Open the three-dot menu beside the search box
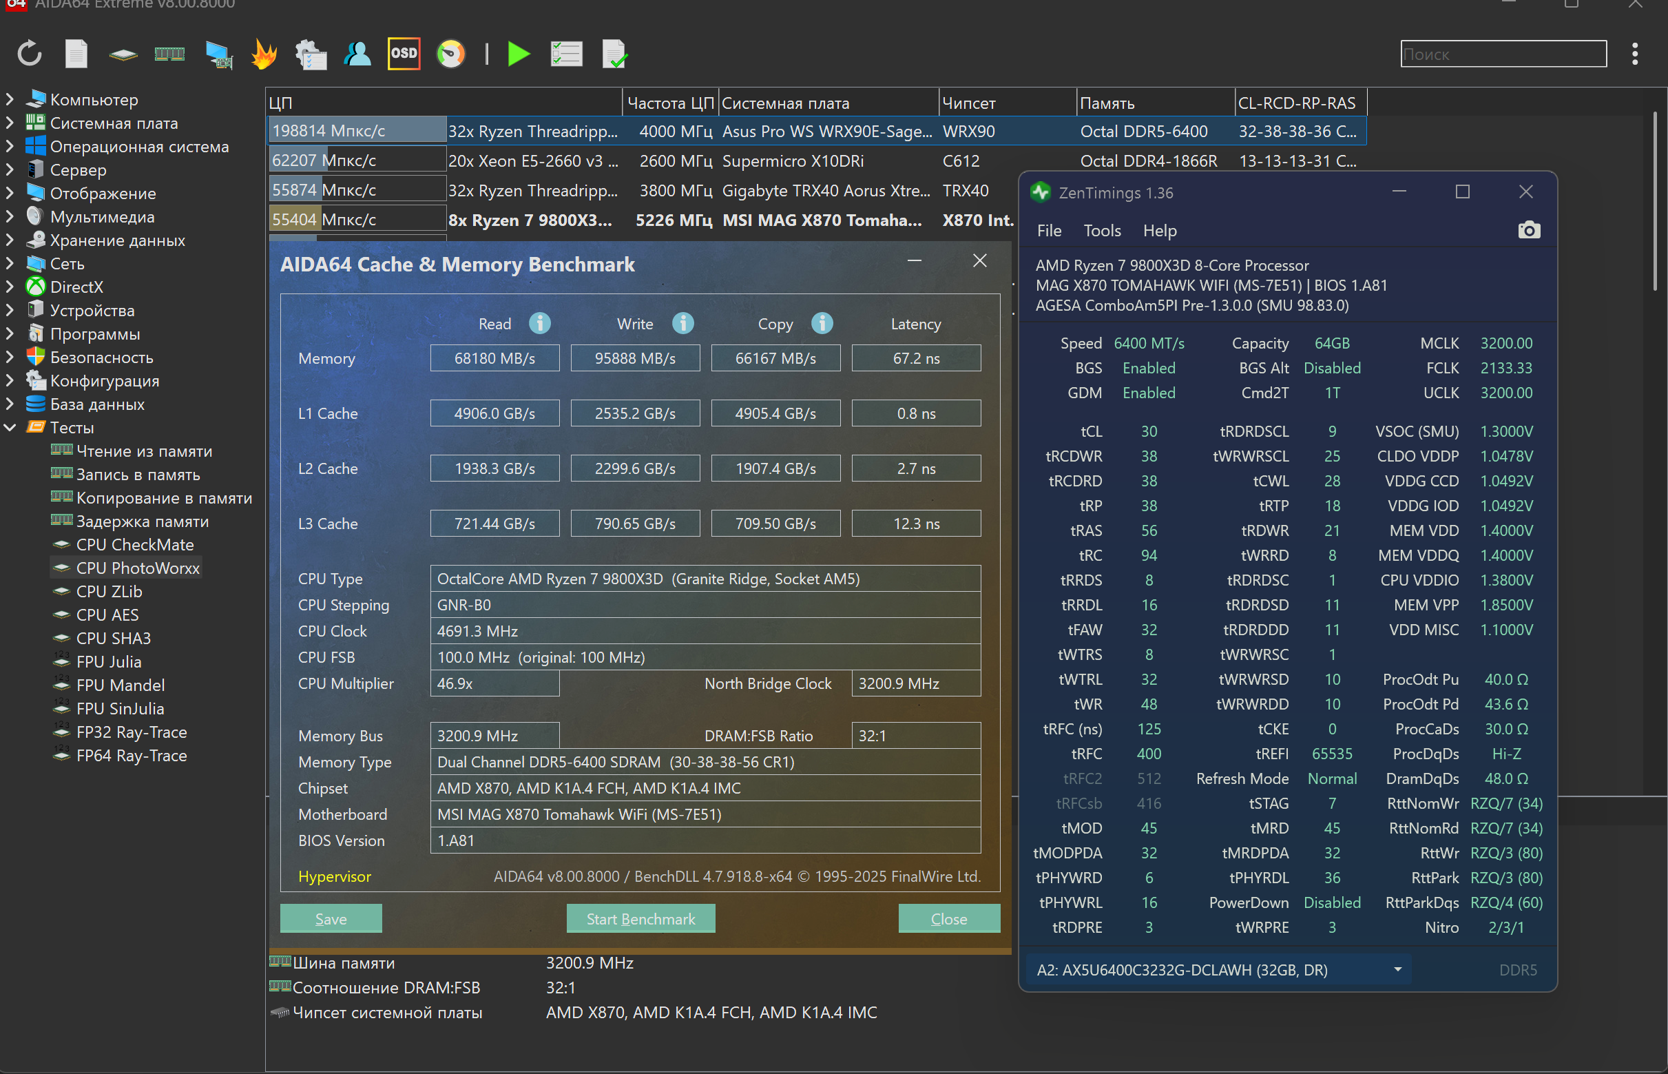1668x1074 pixels. tap(1634, 54)
